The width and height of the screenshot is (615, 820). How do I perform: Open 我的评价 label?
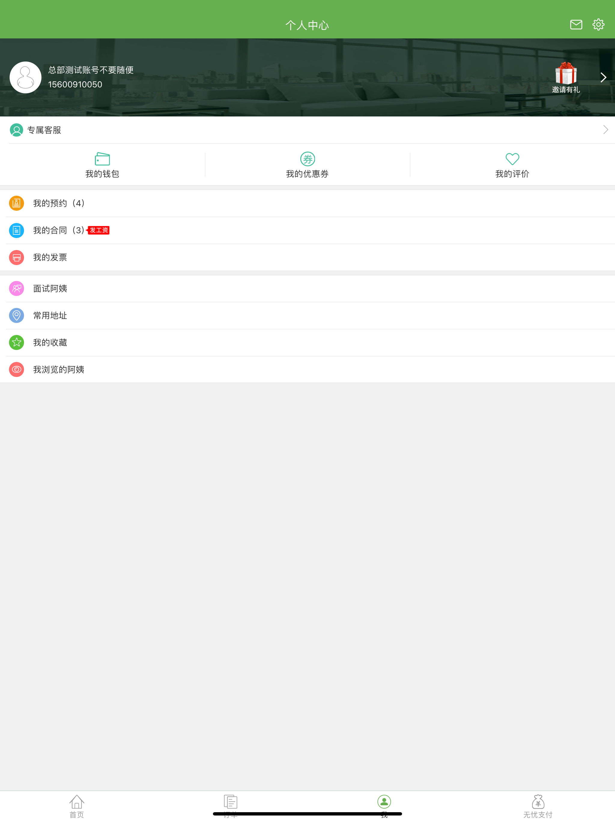pyautogui.click(x=512, y=174)
